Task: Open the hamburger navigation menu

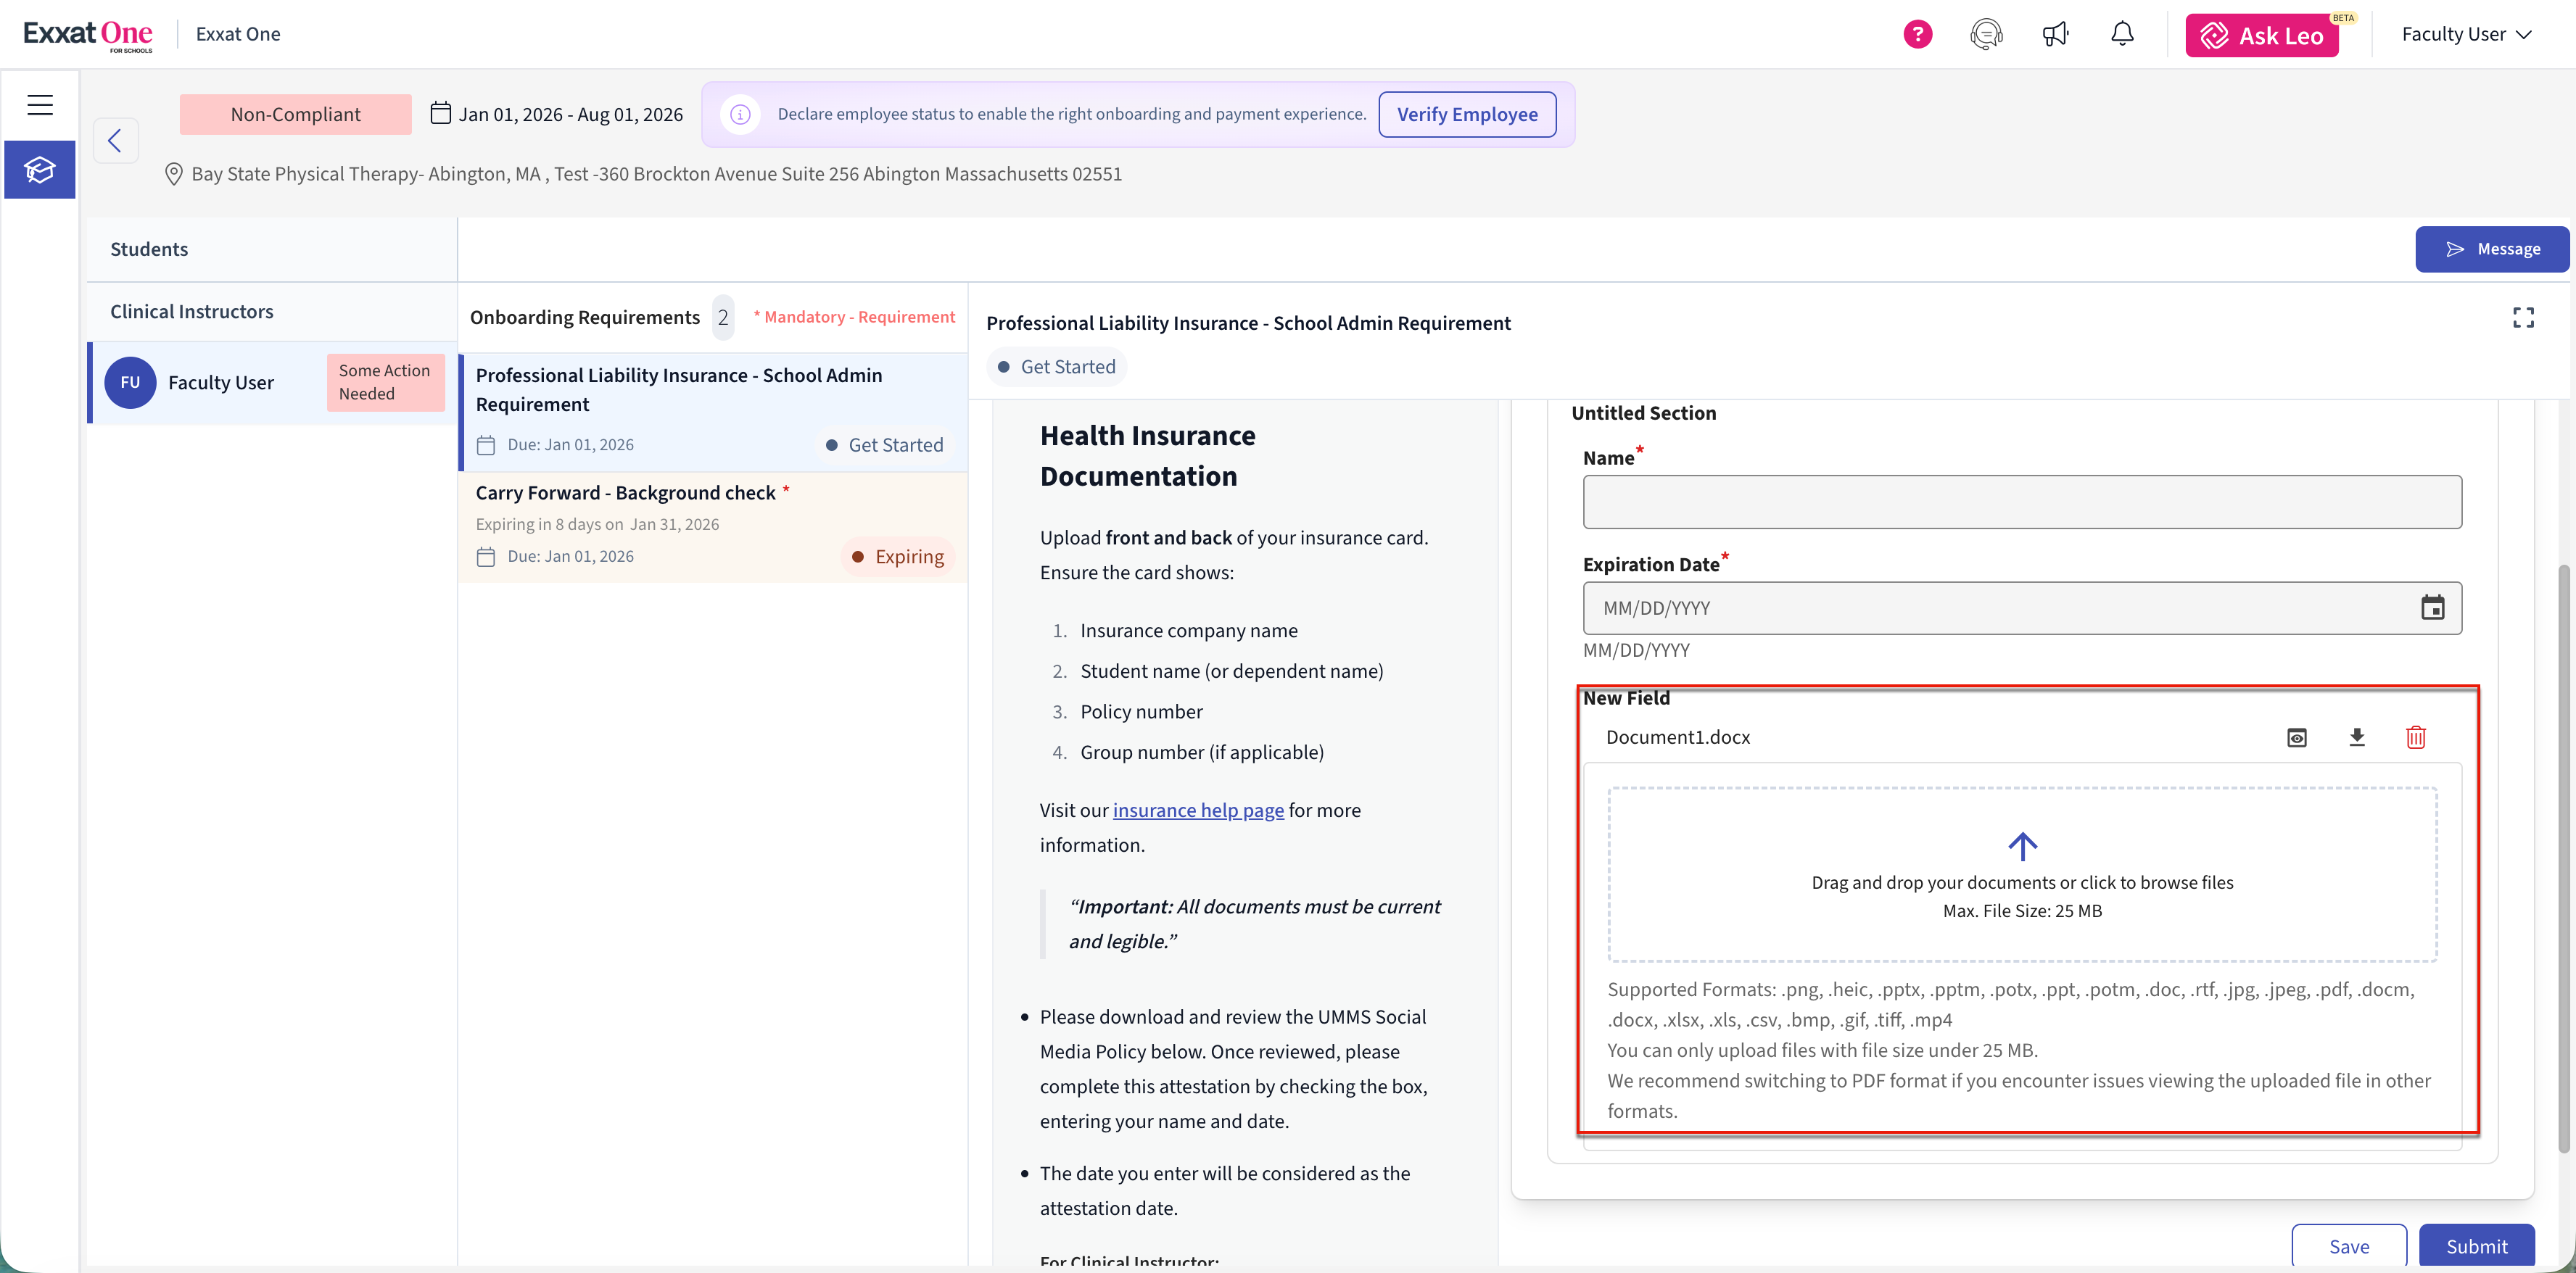Action: [x=40, y=104]
